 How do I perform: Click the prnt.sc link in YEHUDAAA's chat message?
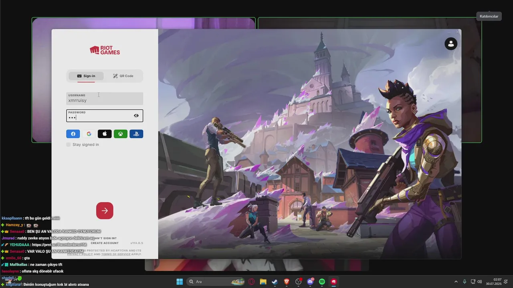[x=59, y=245]
